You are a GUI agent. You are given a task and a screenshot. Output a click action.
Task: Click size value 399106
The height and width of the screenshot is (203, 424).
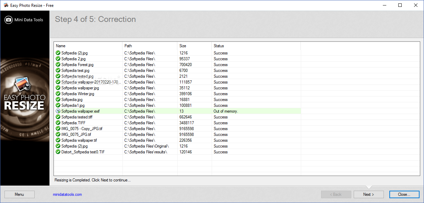coord(186,94)
